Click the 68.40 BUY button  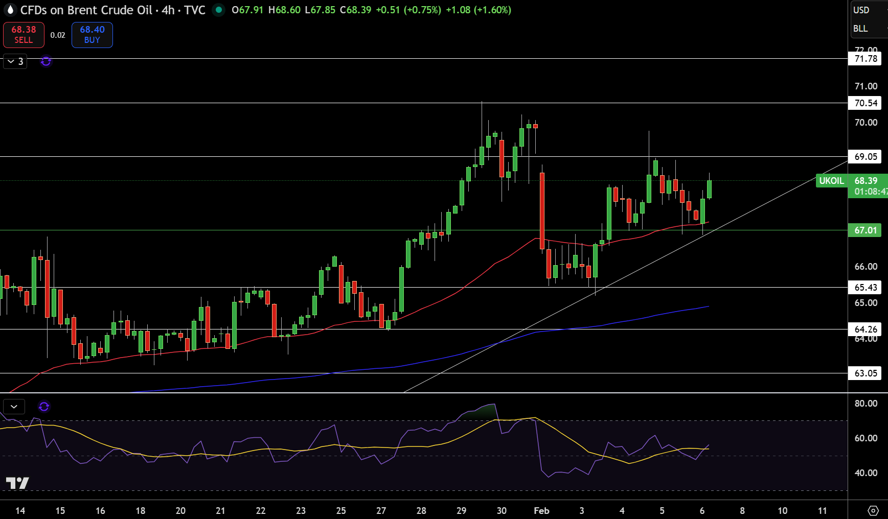[x=92, y=35]
